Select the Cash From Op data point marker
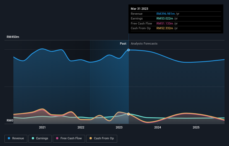 (128, 114)
